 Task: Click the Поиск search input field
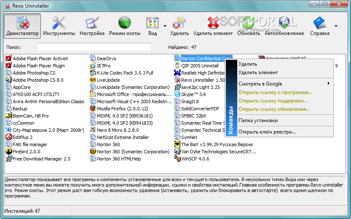94,47
